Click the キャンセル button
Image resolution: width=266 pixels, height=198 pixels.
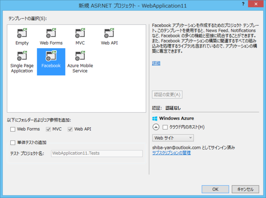click(245, 189)
